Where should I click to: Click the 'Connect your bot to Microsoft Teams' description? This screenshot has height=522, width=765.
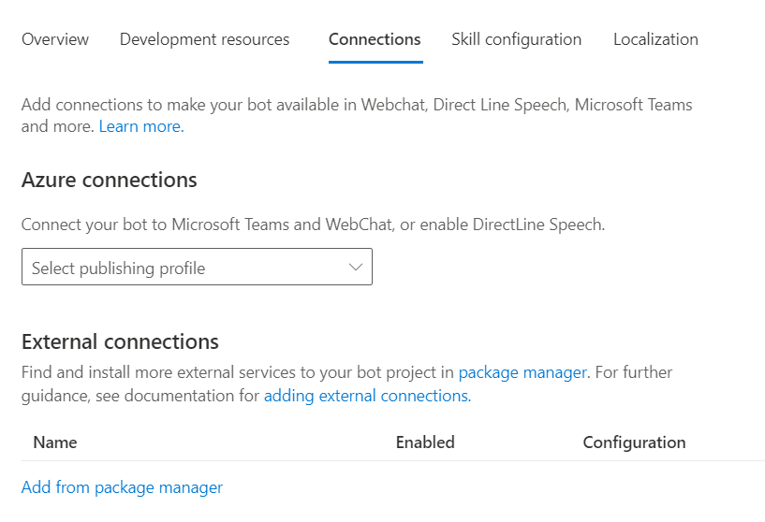pos(313,225)
